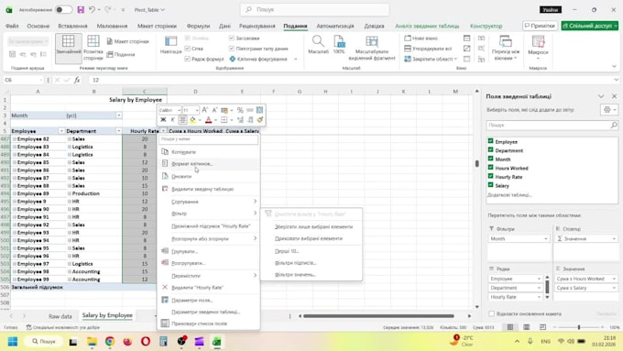Click the Windows Start button
Viewport: 623px width, 351px height.
13,342
